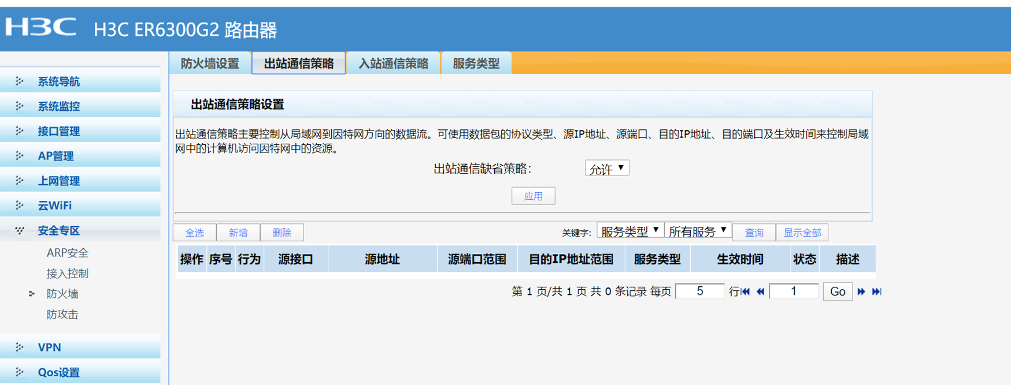This screenshot has height=385, width=1011.
Task: Switch to the 防火墙设置 tab
Action: (x=210, y=63)
